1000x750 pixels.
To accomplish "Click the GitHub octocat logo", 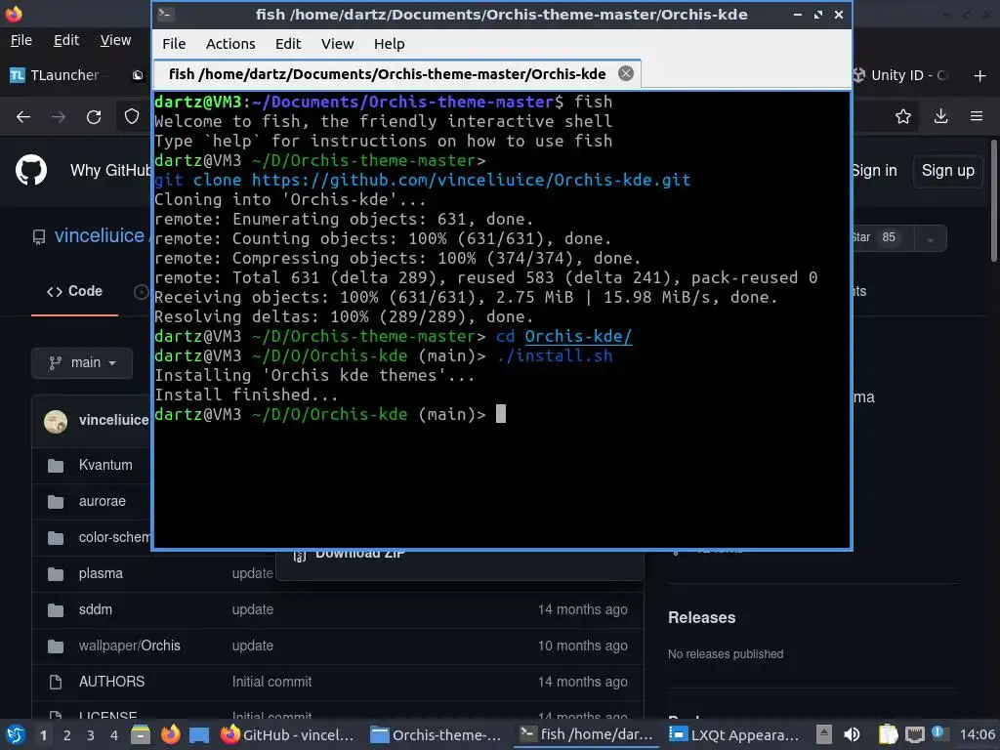I will coord(31,170).
